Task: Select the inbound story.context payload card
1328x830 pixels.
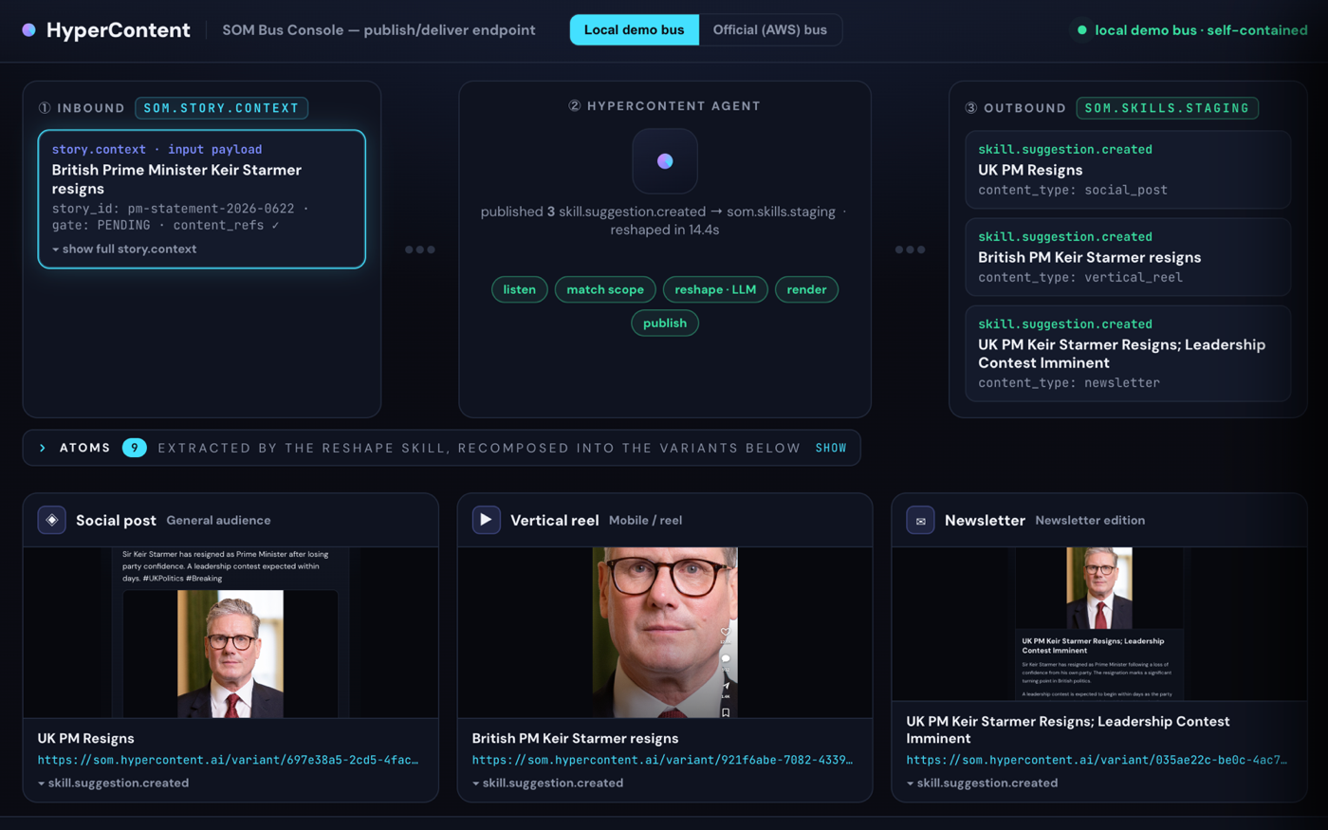Action: coord(202,199)
